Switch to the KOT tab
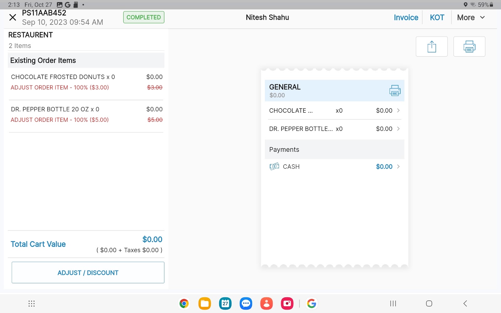The width and height of the screenshot is (501, 313). point(437,18)
